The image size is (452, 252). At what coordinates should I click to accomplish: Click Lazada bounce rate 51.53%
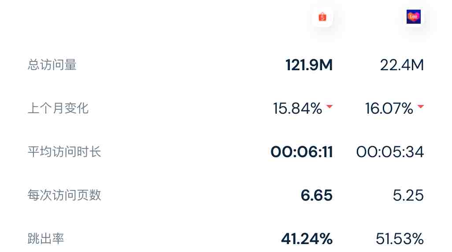click(400, 239)
